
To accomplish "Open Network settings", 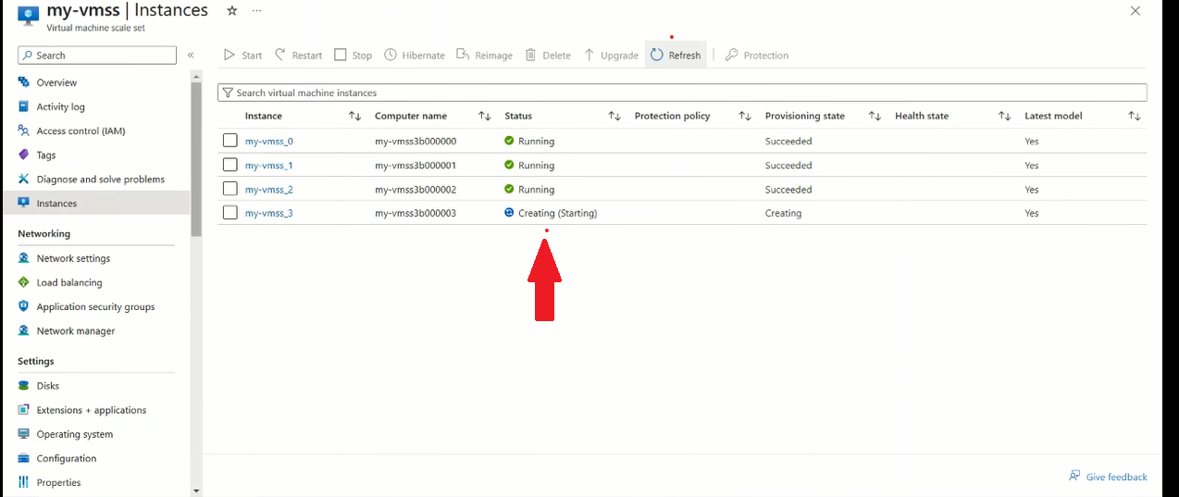I will [73, 258].
